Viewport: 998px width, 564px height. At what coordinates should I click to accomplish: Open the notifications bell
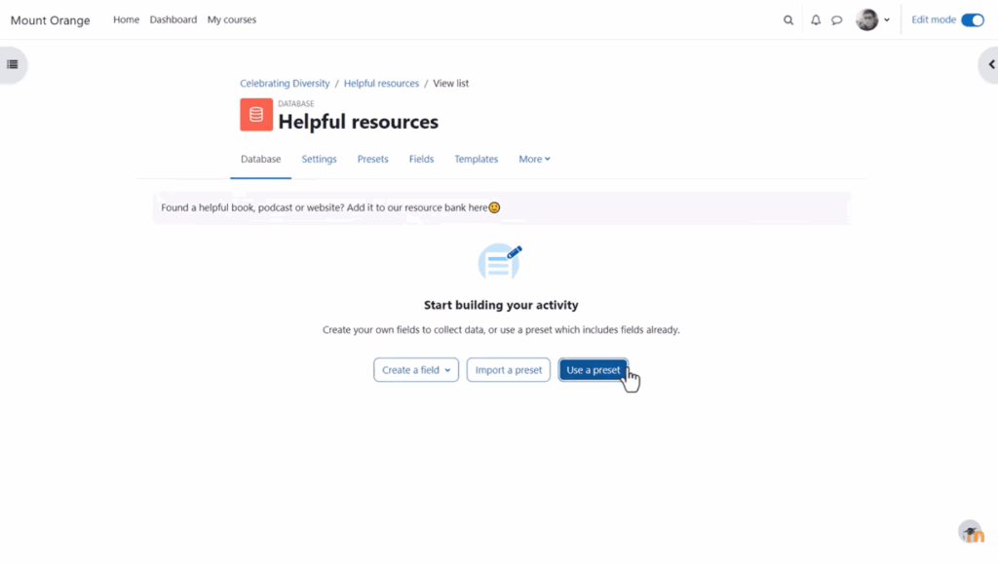tap(816, 19)
